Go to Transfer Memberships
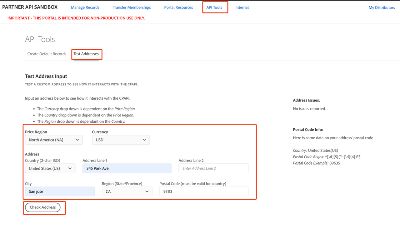The image size is (400, 242). coord(132,7)
